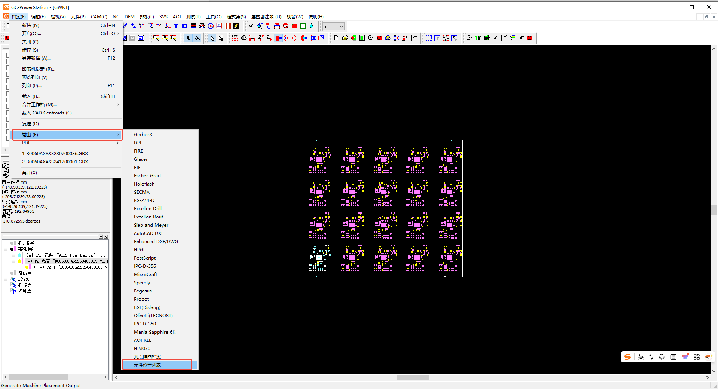Toggle visibility dot of 实体层 group
The width and height of the screenshot is (718, 389).
12,249
